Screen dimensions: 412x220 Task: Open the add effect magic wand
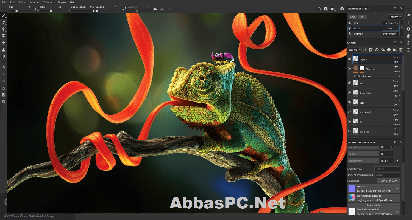365,50
